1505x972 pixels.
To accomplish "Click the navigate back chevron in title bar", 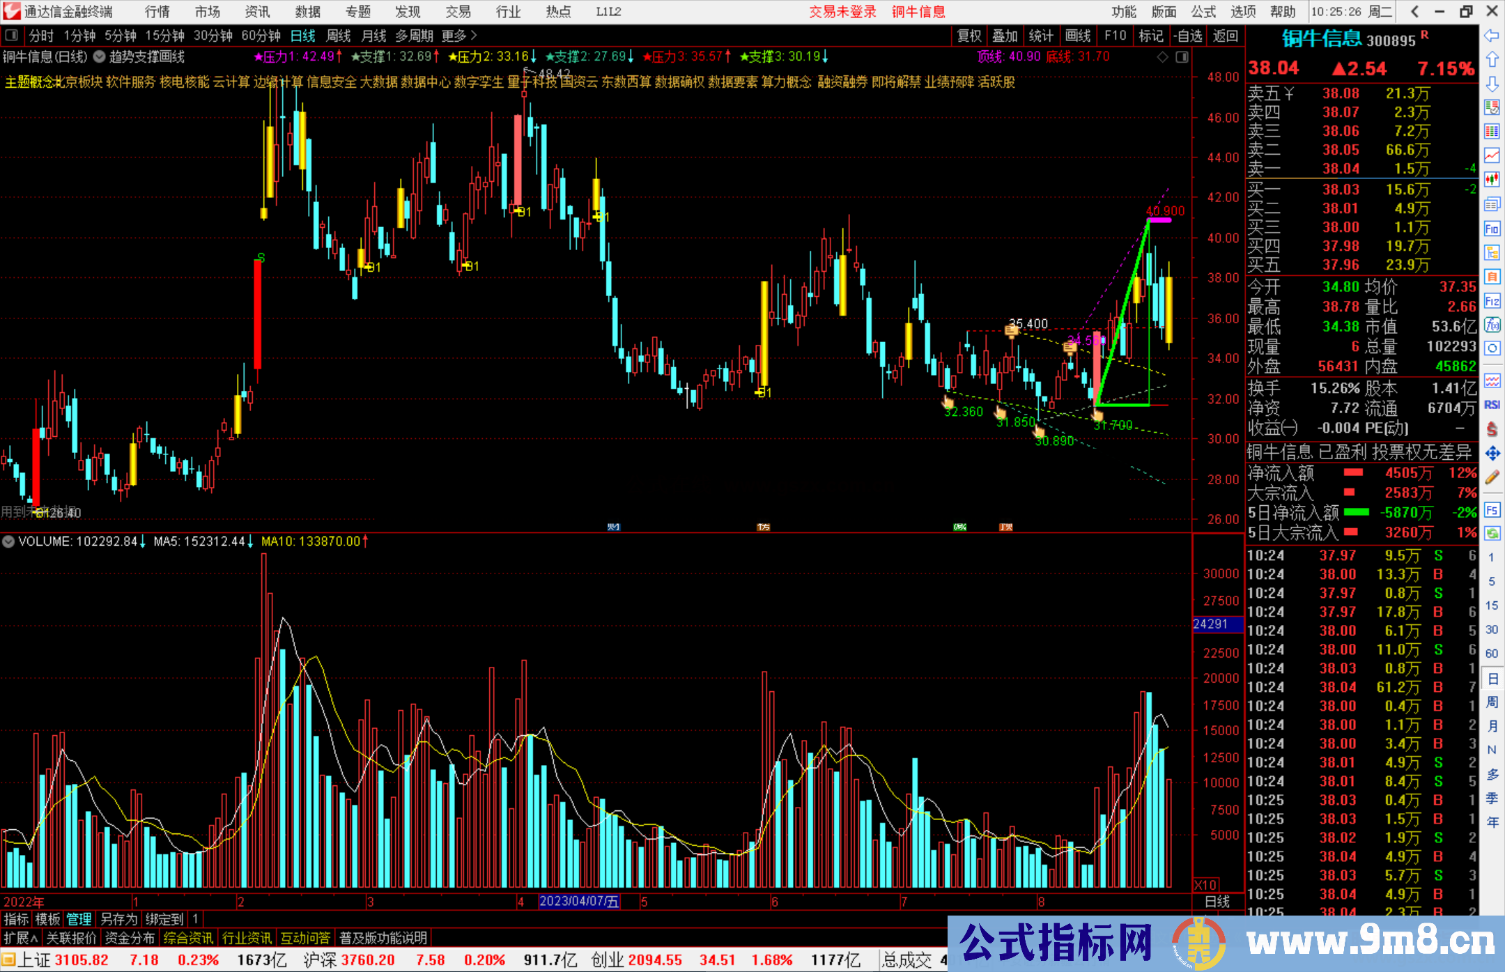I will pyautogui.click(x=1414, y=11).
